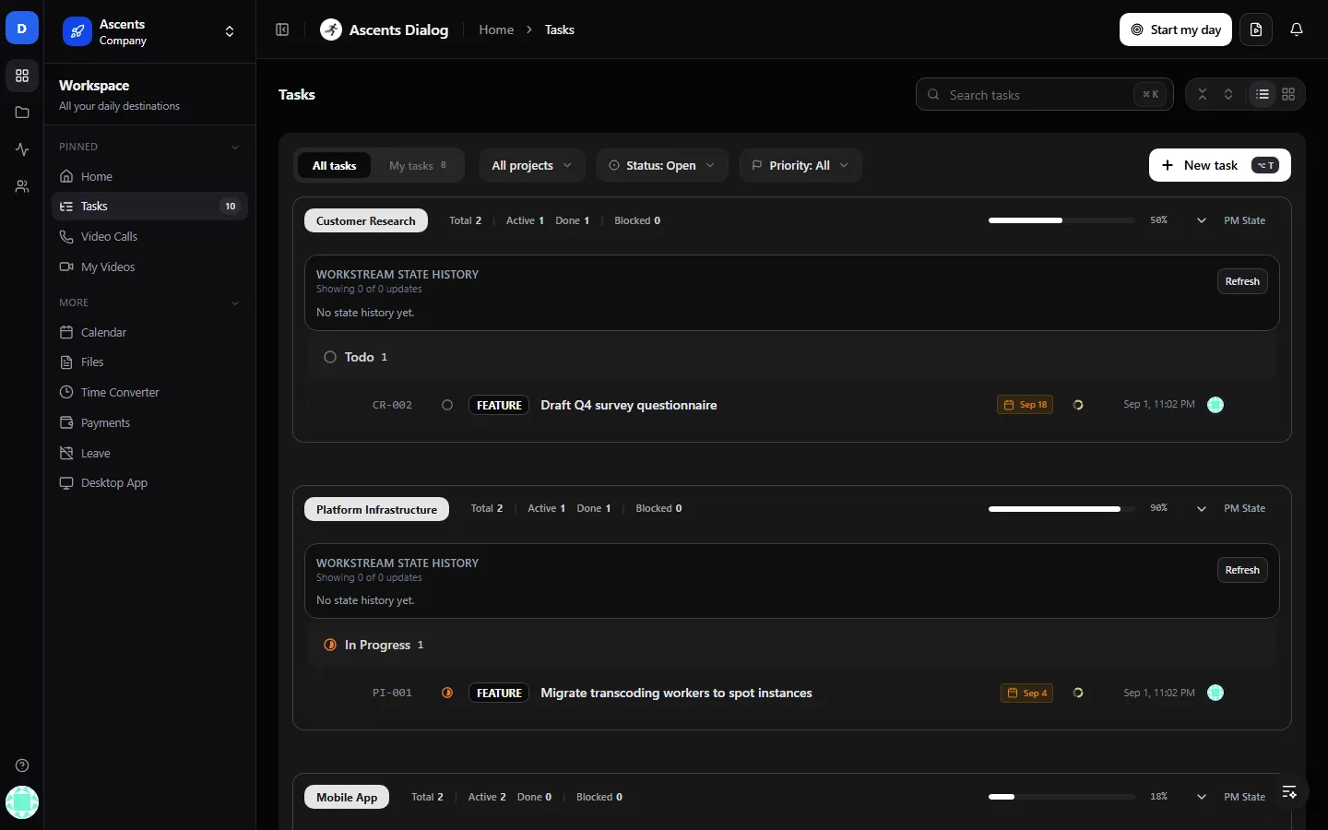Open My Videos in sidebar
Image resolution: width=1328 pixels, height=830 pixels.
click(x=149, y=267)
